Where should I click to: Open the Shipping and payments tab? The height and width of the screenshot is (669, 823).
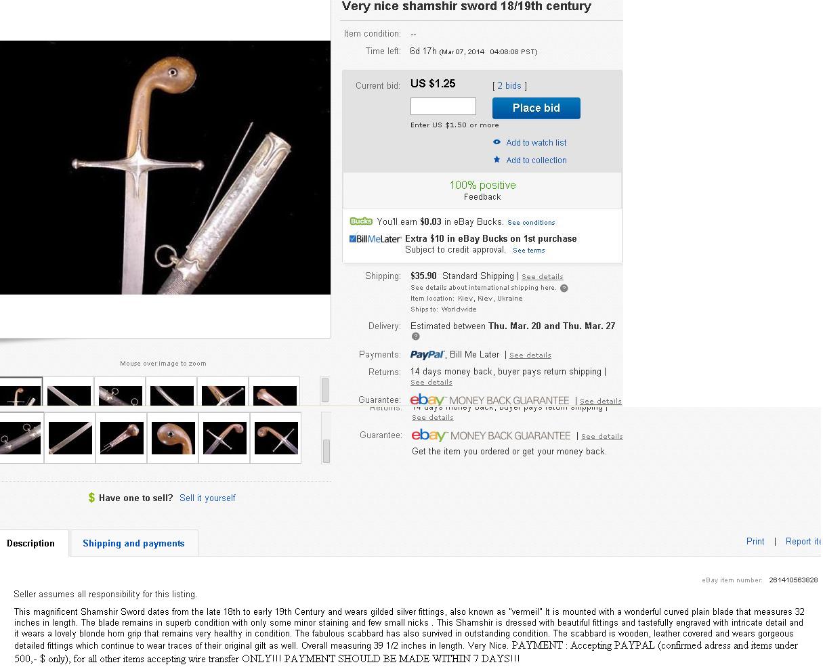(133, 543)
